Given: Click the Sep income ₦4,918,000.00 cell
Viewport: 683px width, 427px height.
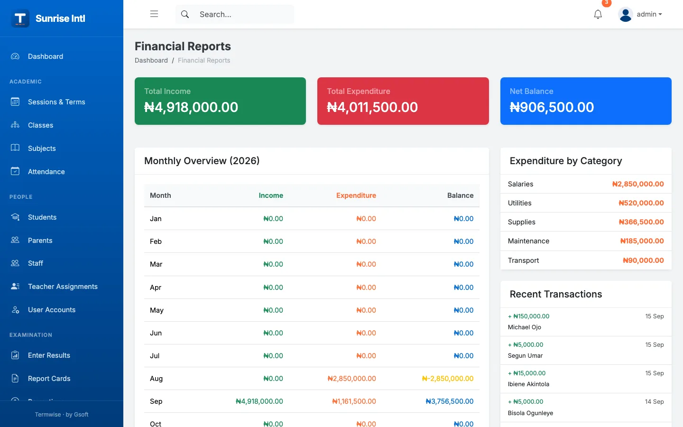Looking at the screenshot, I should 259,401.
